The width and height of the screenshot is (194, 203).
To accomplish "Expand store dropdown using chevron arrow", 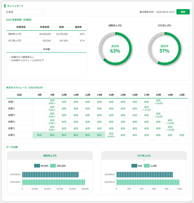I will point(43,12).
